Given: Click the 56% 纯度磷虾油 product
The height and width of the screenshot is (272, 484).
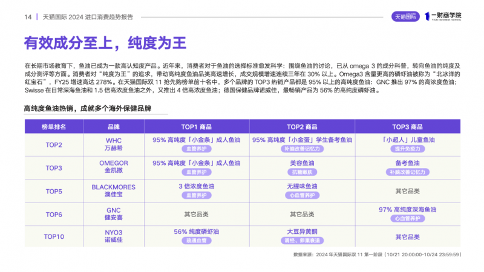Looking at the screenshot, I should tap(196, 232).
